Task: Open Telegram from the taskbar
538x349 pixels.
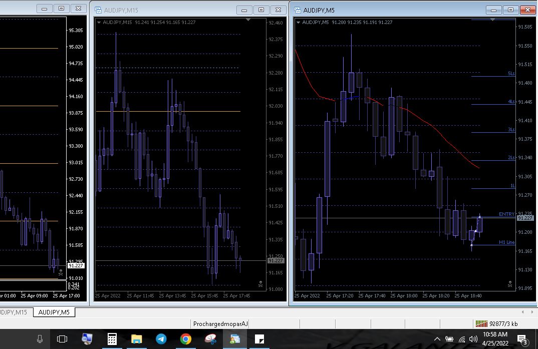Action: tap(161, 339)
